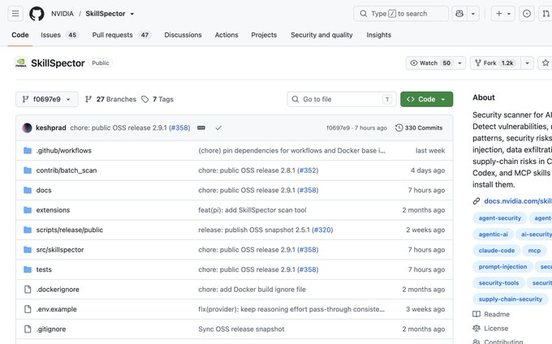Image resolution: width=552 pixels, height=344 pixels.
Task: Open the #320 pull request link
Action: pos(322,230)
